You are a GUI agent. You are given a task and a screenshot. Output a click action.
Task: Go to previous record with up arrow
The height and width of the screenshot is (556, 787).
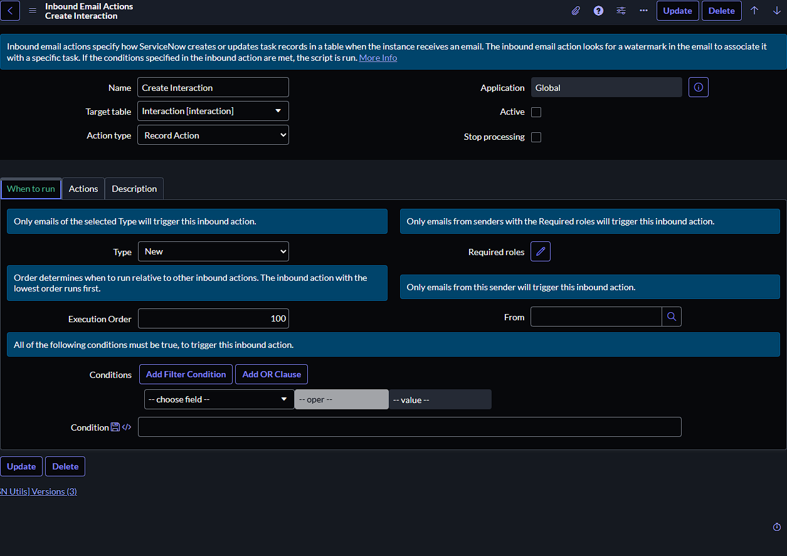(754, 11)
